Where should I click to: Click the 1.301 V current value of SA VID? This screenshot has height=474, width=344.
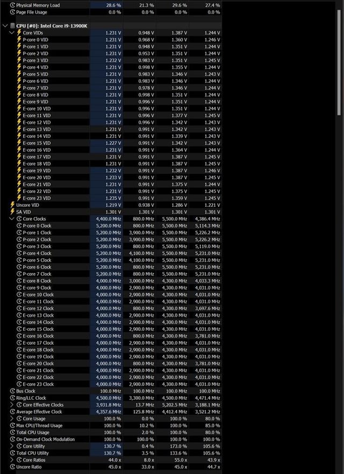pos(113,212)
